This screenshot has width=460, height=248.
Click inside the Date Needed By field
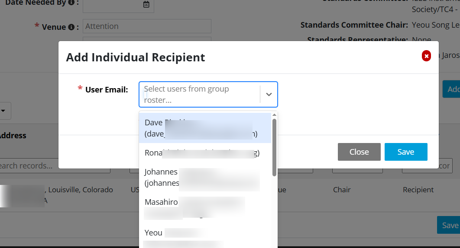tap(112, 4)
